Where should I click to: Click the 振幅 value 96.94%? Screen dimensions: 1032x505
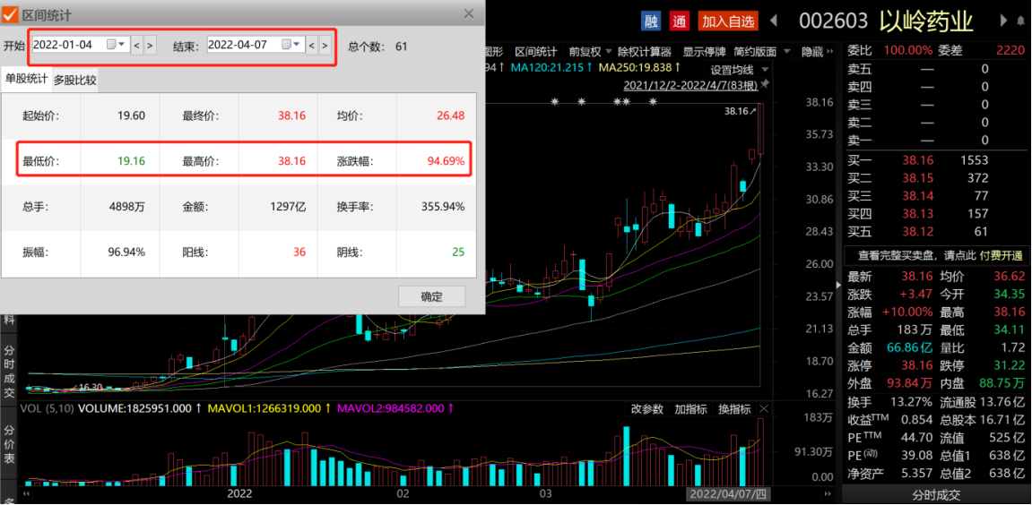pos(126,252)
